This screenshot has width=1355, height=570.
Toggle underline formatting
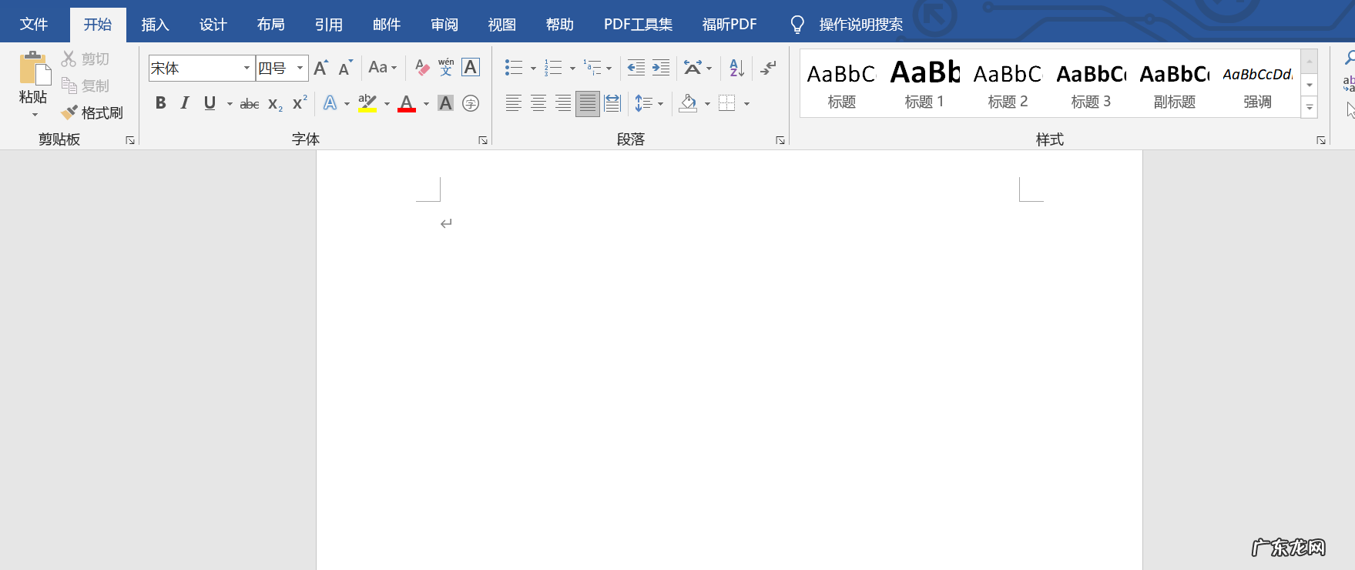coord(210,103)
